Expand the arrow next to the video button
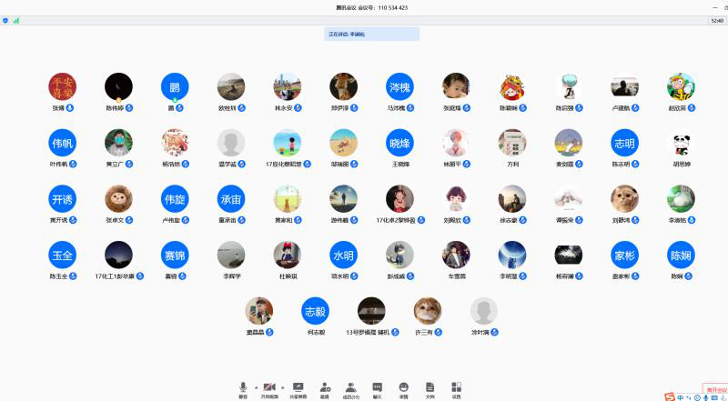Viewport: 728px width, 401px height. [x=282, y=386]
